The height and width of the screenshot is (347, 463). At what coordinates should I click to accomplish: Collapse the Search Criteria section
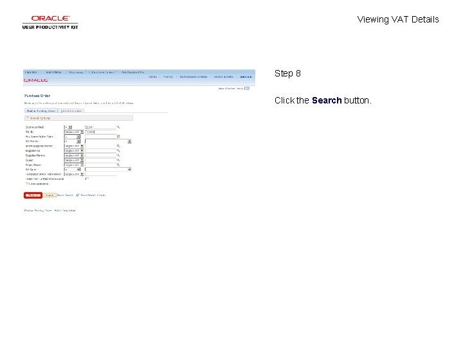click(27, 118)
